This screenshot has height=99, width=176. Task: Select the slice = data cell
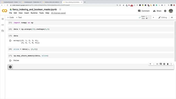pyautogui.click(x=91, y=49)
